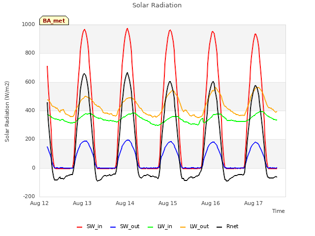Click the Solar Radiation chart title
This screenshot has height=236, width=315.
tap(157, 5)
